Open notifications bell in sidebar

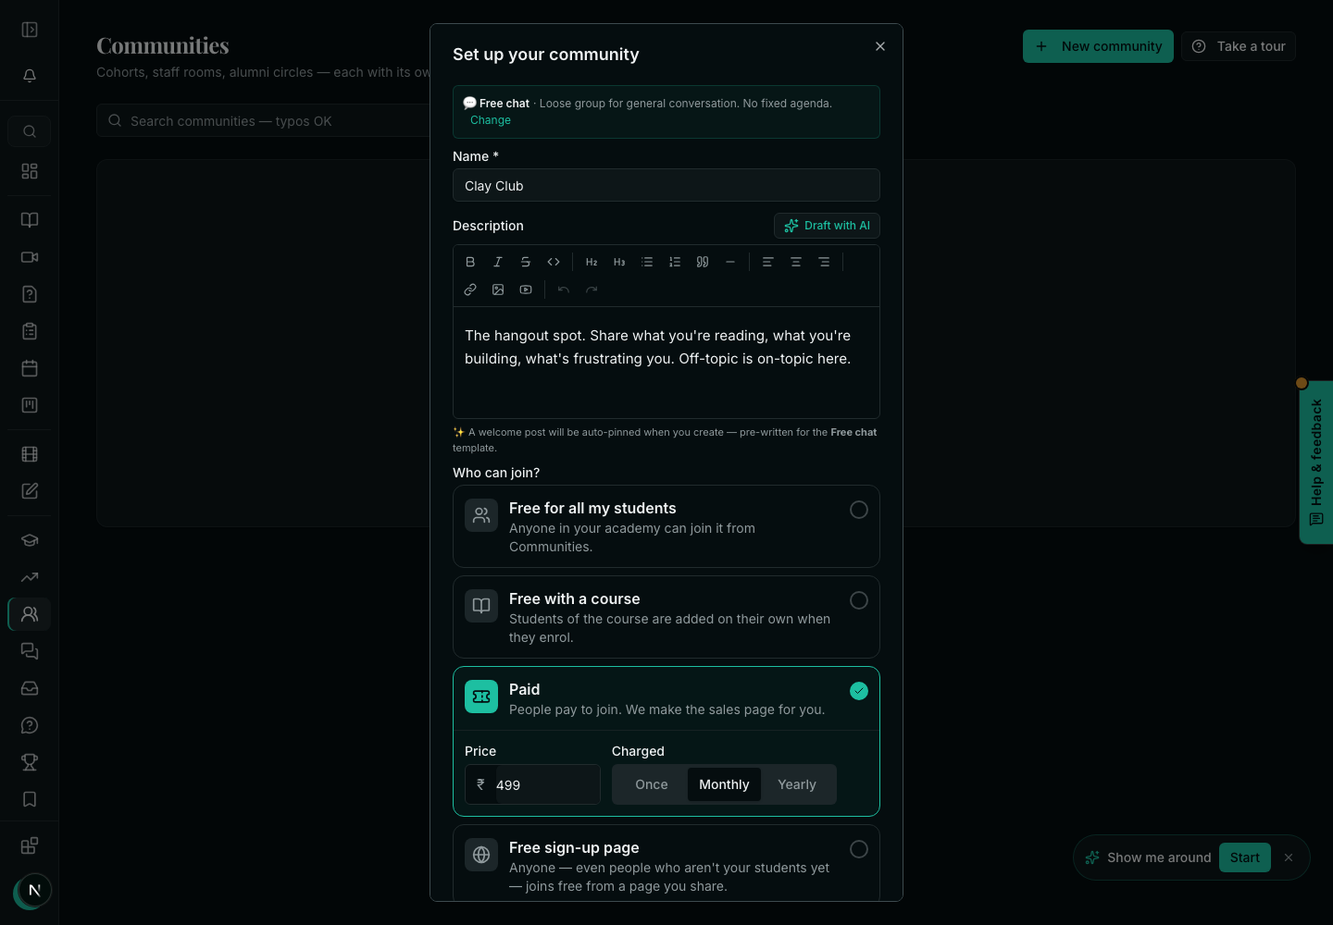30,76
